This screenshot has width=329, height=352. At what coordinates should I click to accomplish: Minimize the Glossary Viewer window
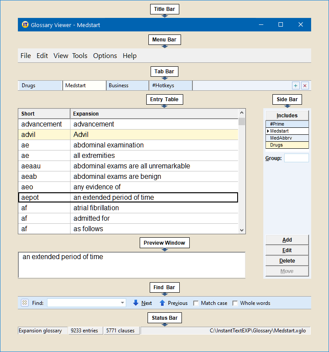(x=261, y=24)
